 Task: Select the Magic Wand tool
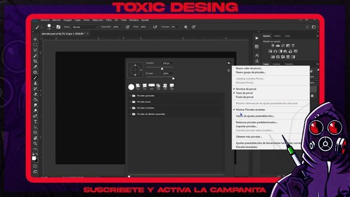[x=35, y=56]
